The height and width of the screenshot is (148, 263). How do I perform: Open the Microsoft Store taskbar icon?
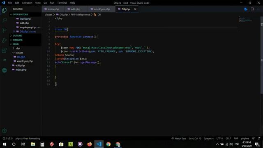tap(61, 144)
